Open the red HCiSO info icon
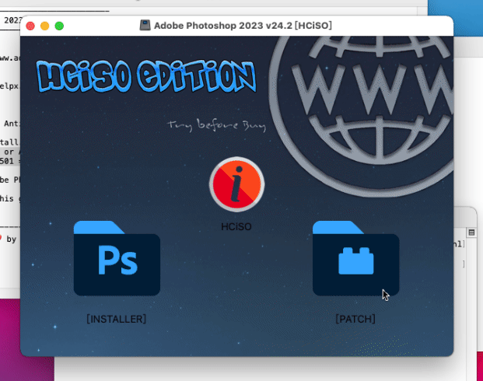This screenshot has width=483, height=381. [x=236, y=184]
